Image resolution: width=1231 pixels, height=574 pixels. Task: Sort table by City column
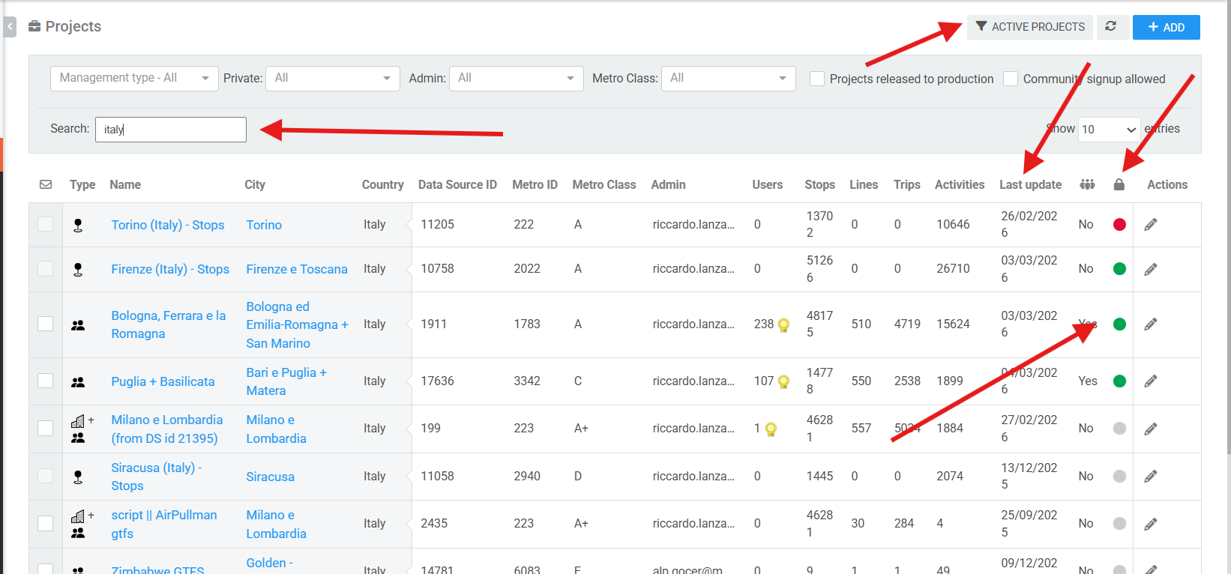point(255,184)
